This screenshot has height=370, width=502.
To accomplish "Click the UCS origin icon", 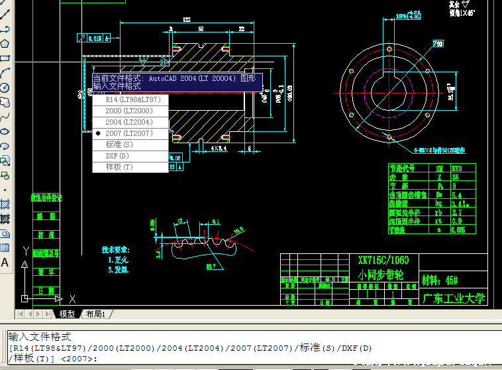I will click(25, 299).
